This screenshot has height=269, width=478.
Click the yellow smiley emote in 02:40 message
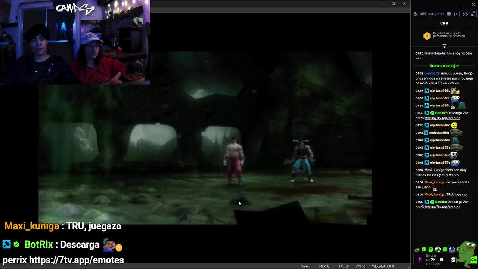pos(454,125)
